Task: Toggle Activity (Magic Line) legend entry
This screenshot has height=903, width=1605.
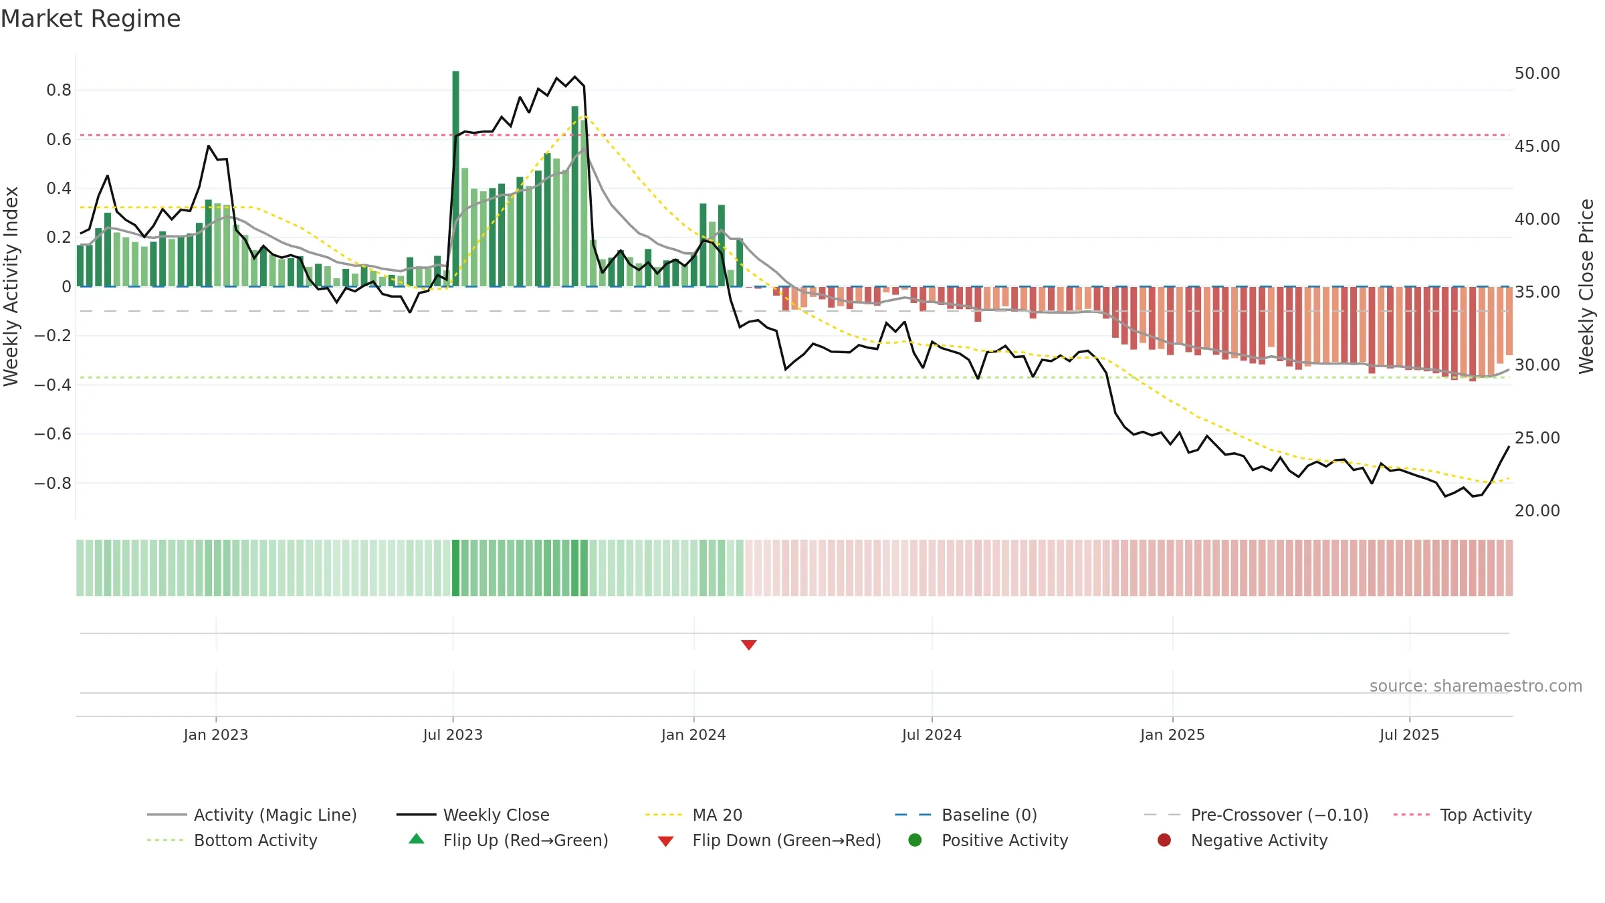Action: tap(252, 815)
